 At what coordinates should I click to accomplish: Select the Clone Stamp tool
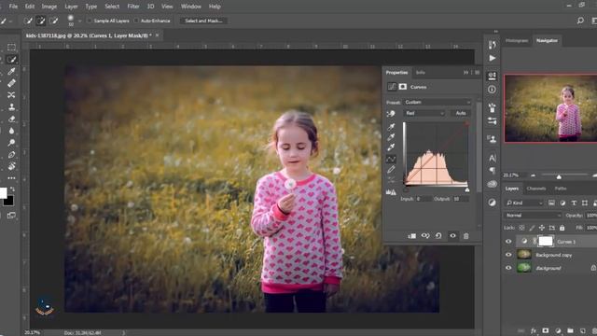coord(11,107)
